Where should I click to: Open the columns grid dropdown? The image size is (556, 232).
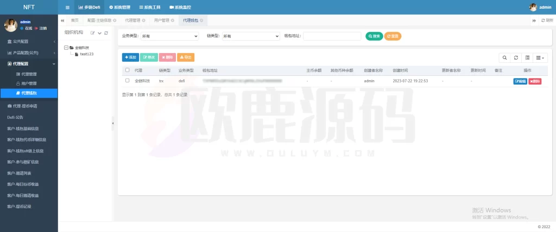(540, 57)
